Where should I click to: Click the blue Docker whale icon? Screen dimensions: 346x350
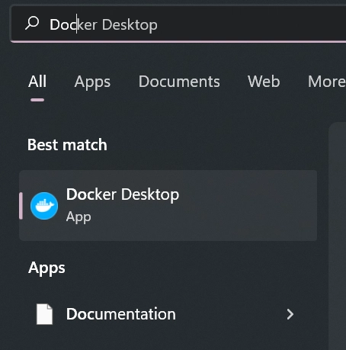click(x=44, y=206)
